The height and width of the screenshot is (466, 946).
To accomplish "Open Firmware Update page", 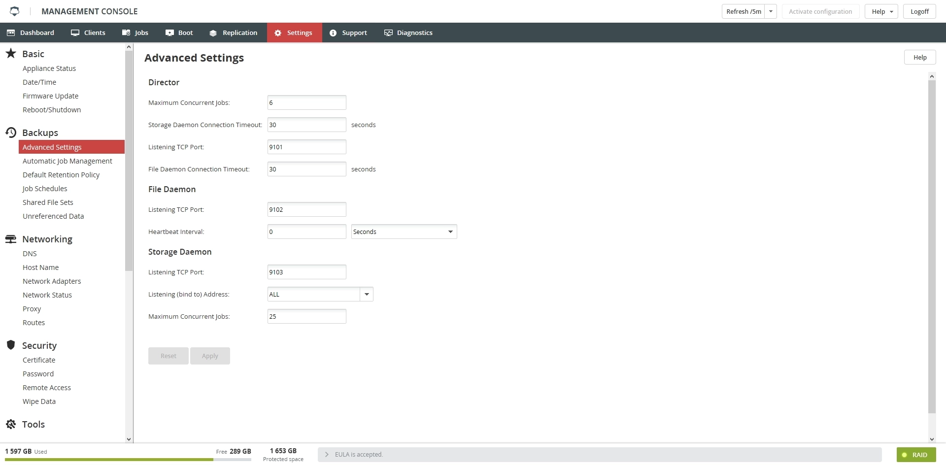I will click(50, 96).
